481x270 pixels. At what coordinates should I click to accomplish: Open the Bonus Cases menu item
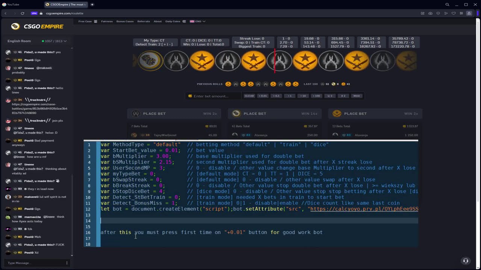(125, 21)
